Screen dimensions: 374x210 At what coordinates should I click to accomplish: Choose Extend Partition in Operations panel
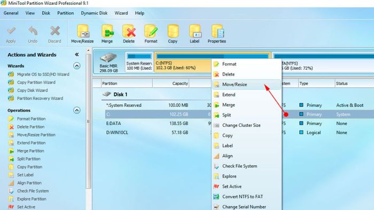[27, 143]
